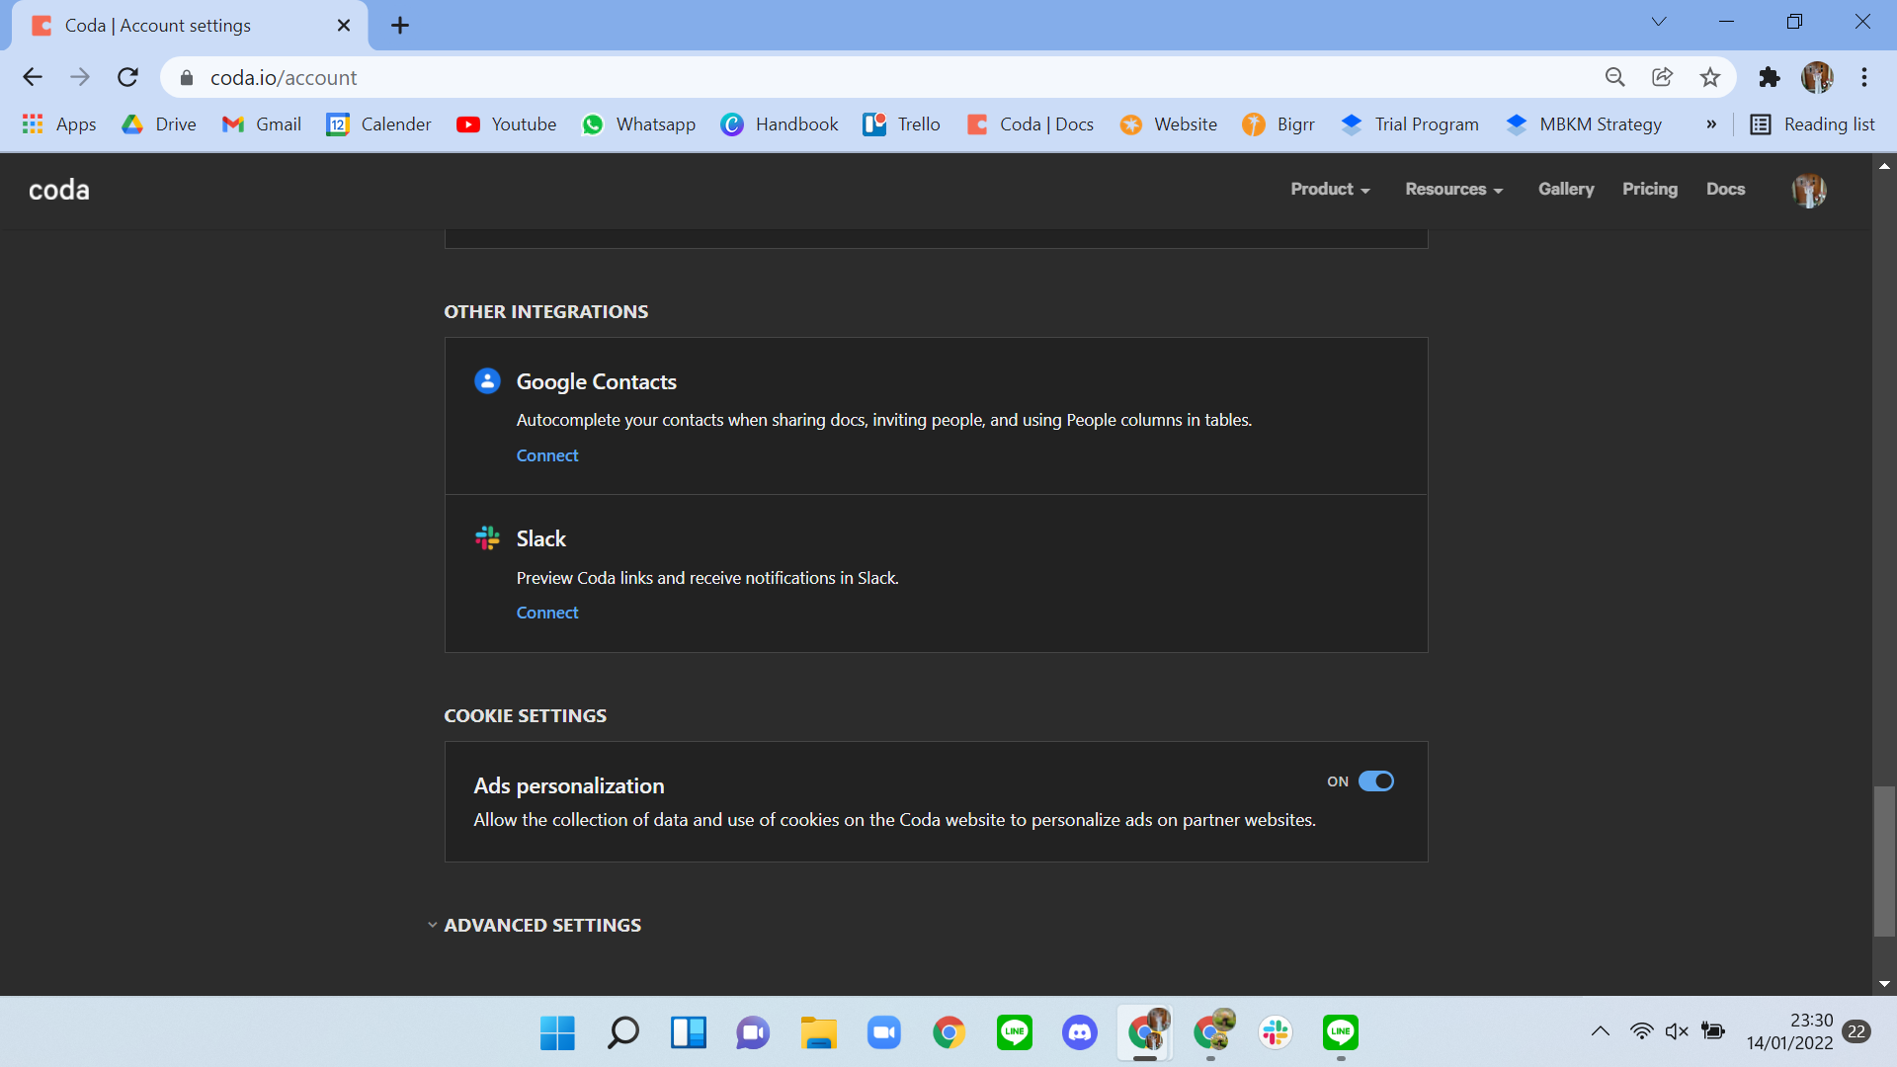
Task: Connect Slack integration
Action: click(547, 613)
